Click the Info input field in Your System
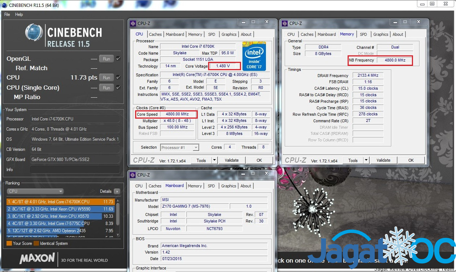This screenshot has width=456, height=272. pos(74,170)
